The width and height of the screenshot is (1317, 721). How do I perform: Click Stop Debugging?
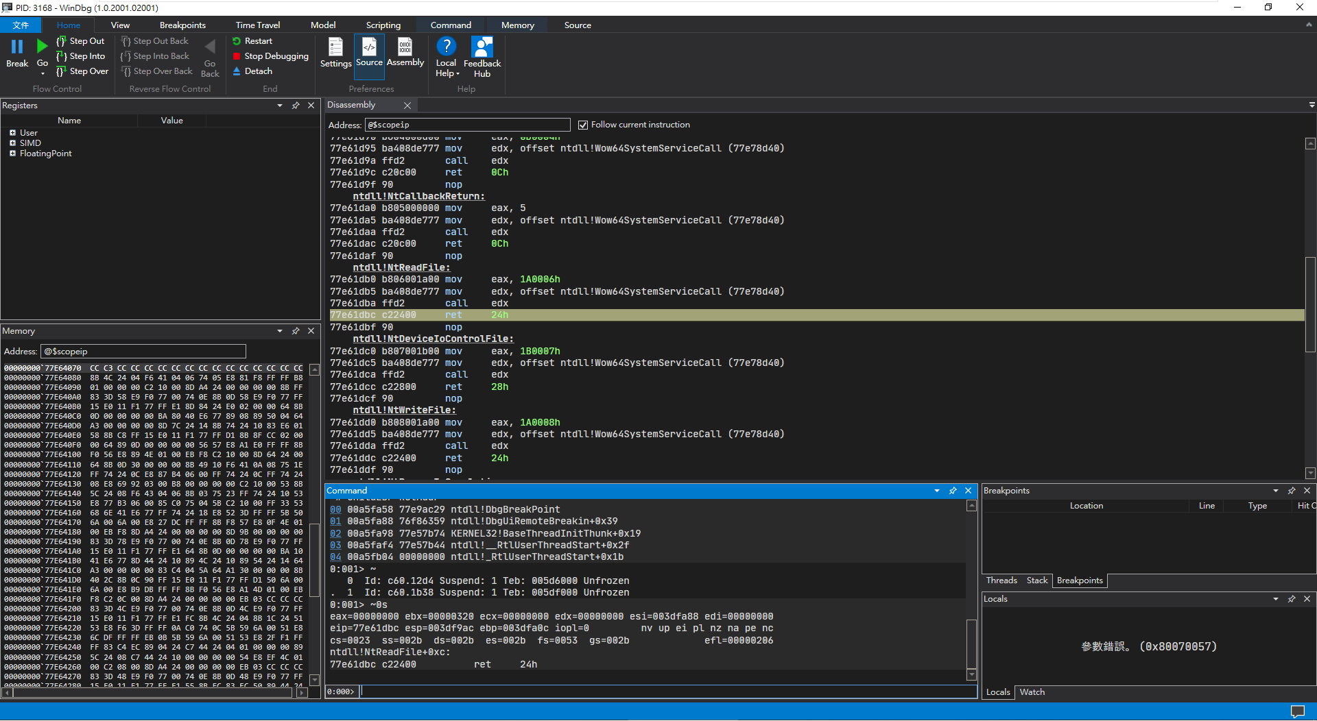pos(270,56)
